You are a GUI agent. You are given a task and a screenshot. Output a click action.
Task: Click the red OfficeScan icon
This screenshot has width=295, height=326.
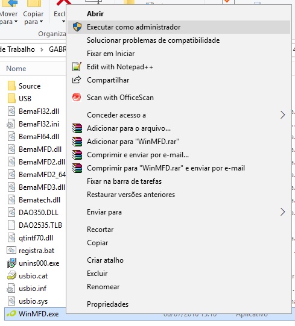tap(77, 97)
